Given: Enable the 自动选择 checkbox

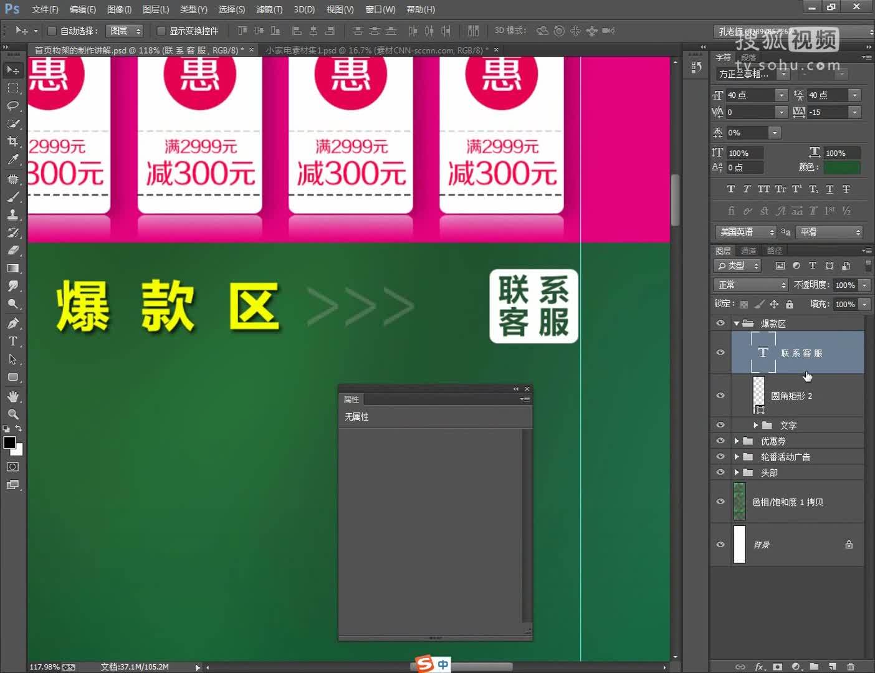Looking at the screenshot, I should (x=51, y=31).
